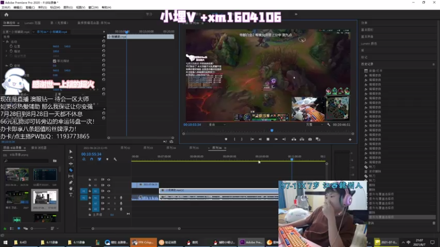Click the Mark In button
The height and width of the screenshot is (247, 440).
(234, 139)
